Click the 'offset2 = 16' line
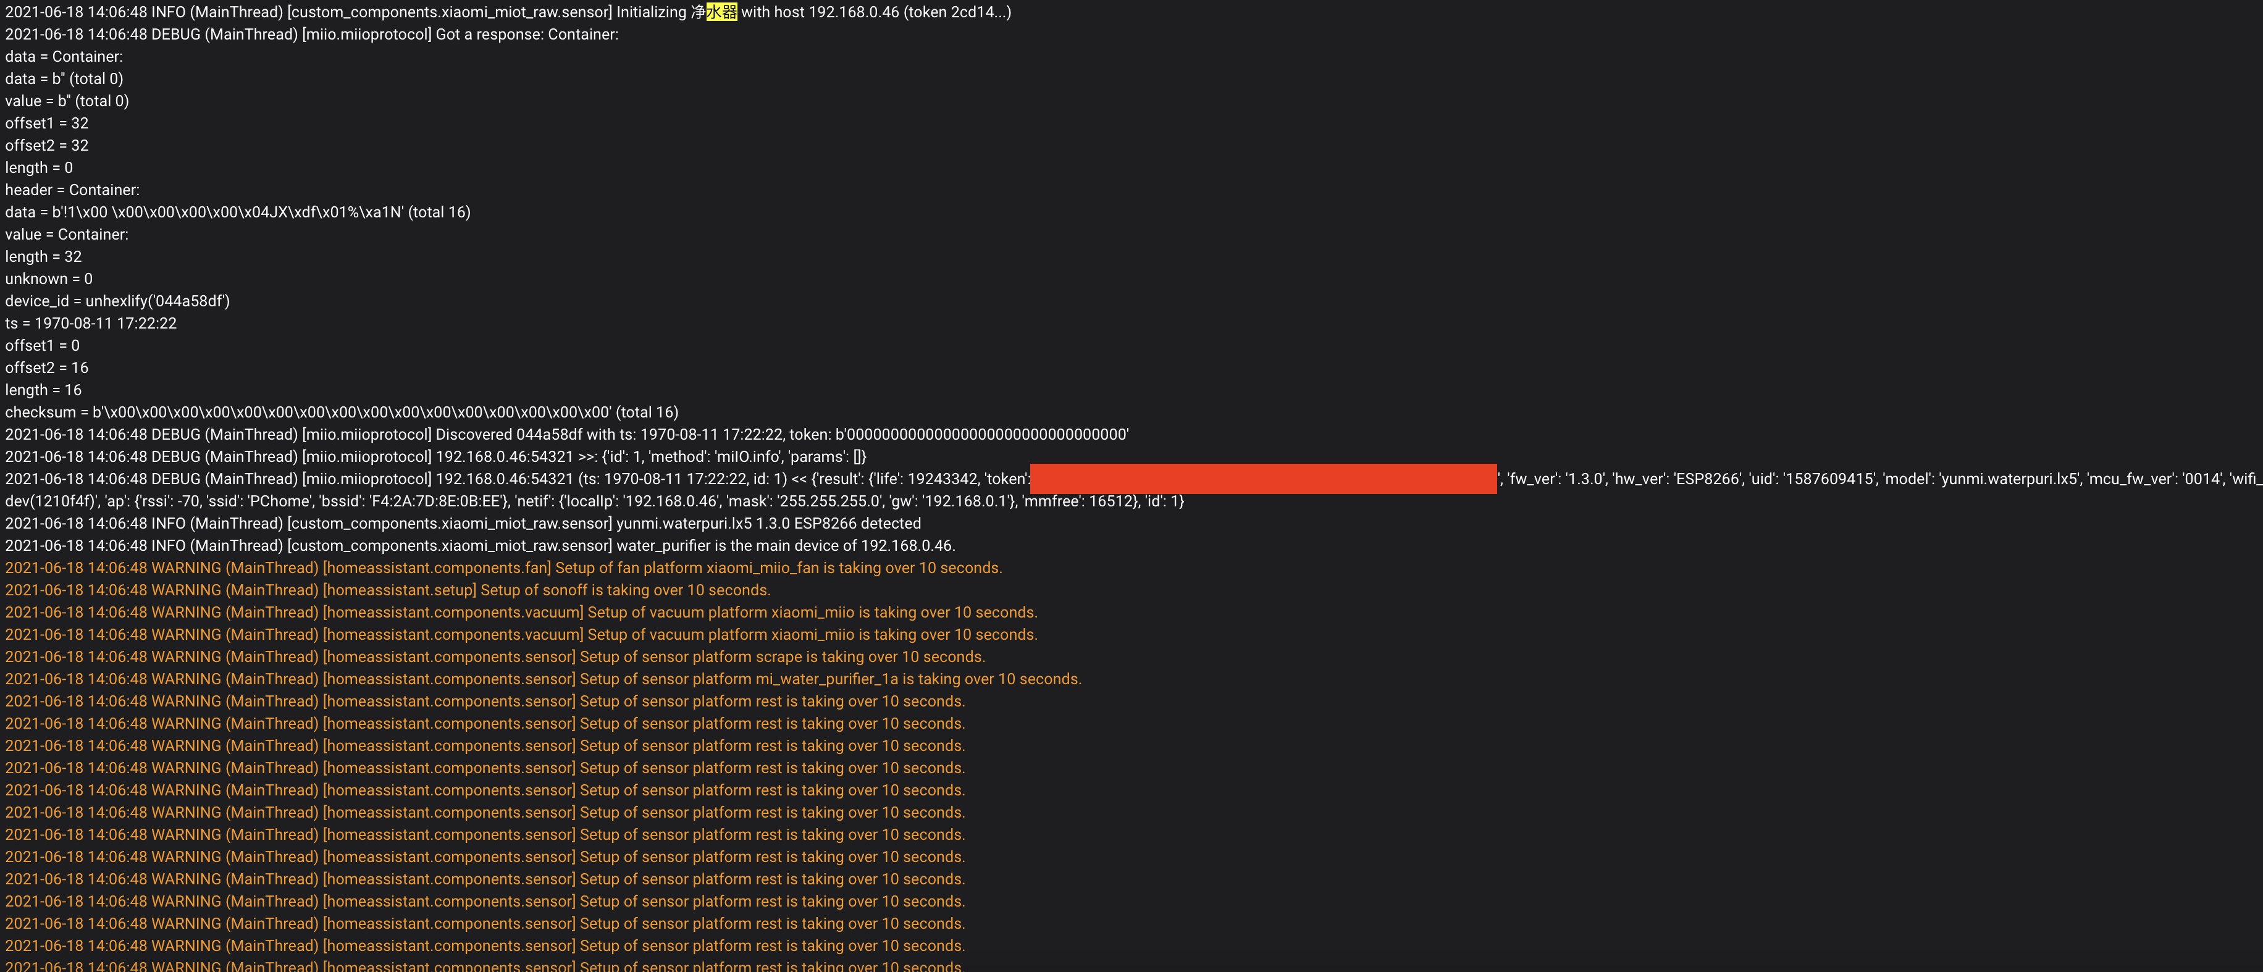This screenshot has height=972, width=2263. 46,368
